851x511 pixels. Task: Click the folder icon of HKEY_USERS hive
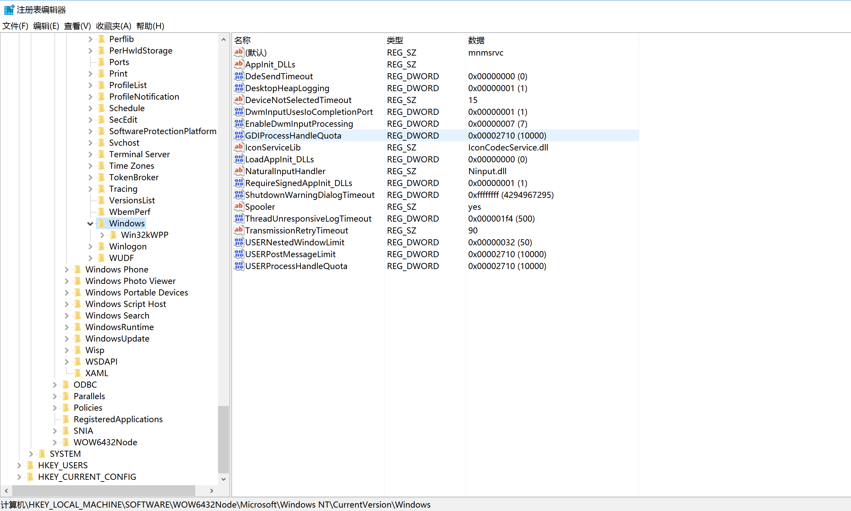click(x=30, y=466)
